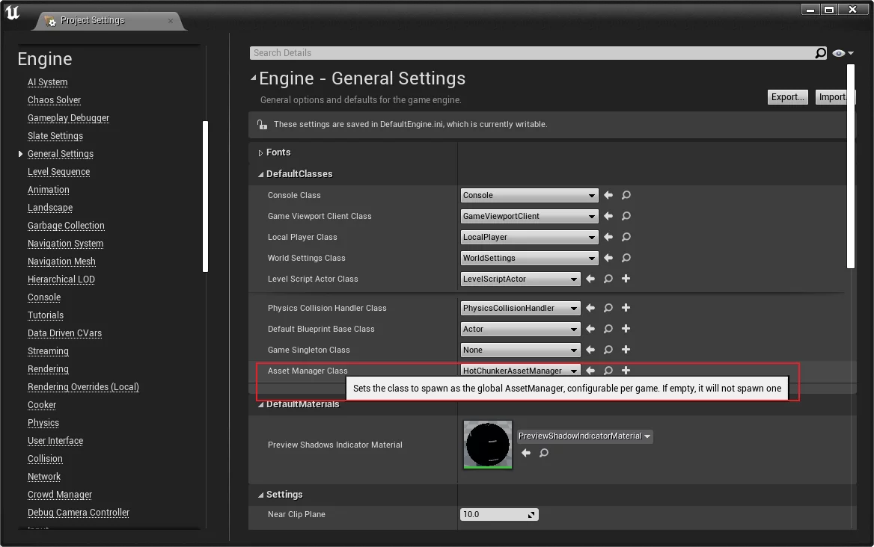Click the Export button
The height and width of the screenshot is (547, 874).
[787, 97]
